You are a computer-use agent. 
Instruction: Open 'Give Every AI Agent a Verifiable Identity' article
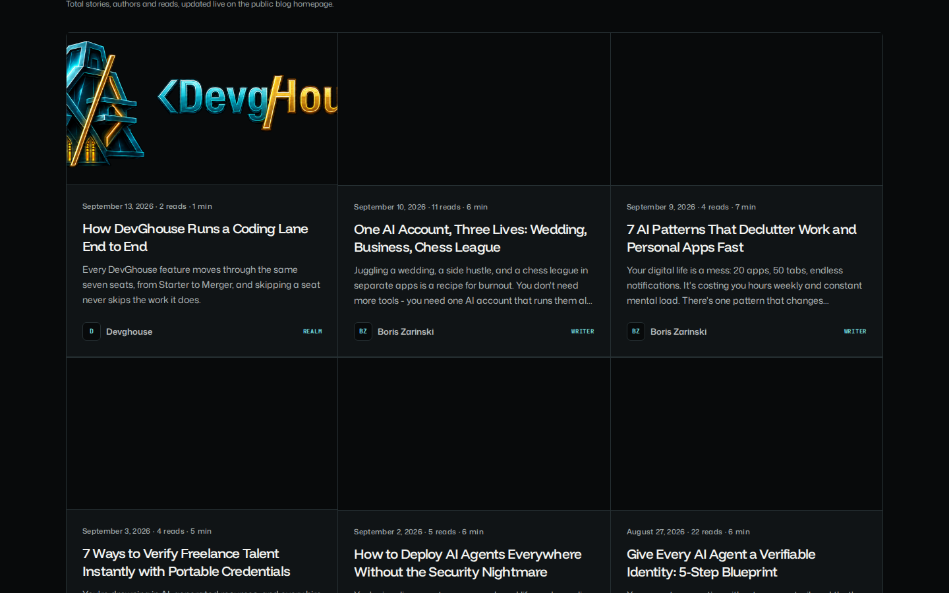tap(721, 563)
